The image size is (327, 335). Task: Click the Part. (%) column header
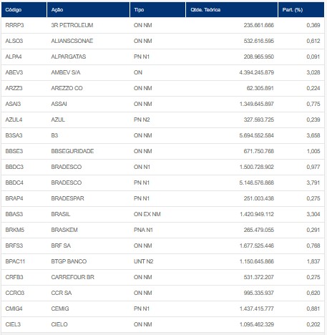click(301, 10)
